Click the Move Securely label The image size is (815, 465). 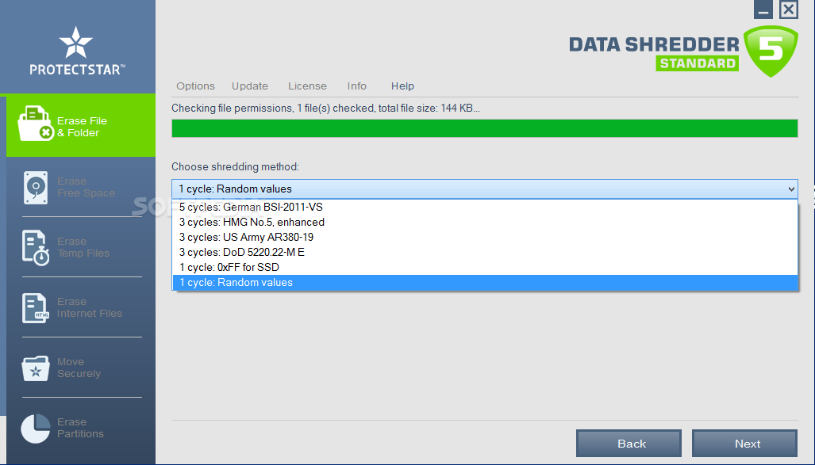point(79,368)
